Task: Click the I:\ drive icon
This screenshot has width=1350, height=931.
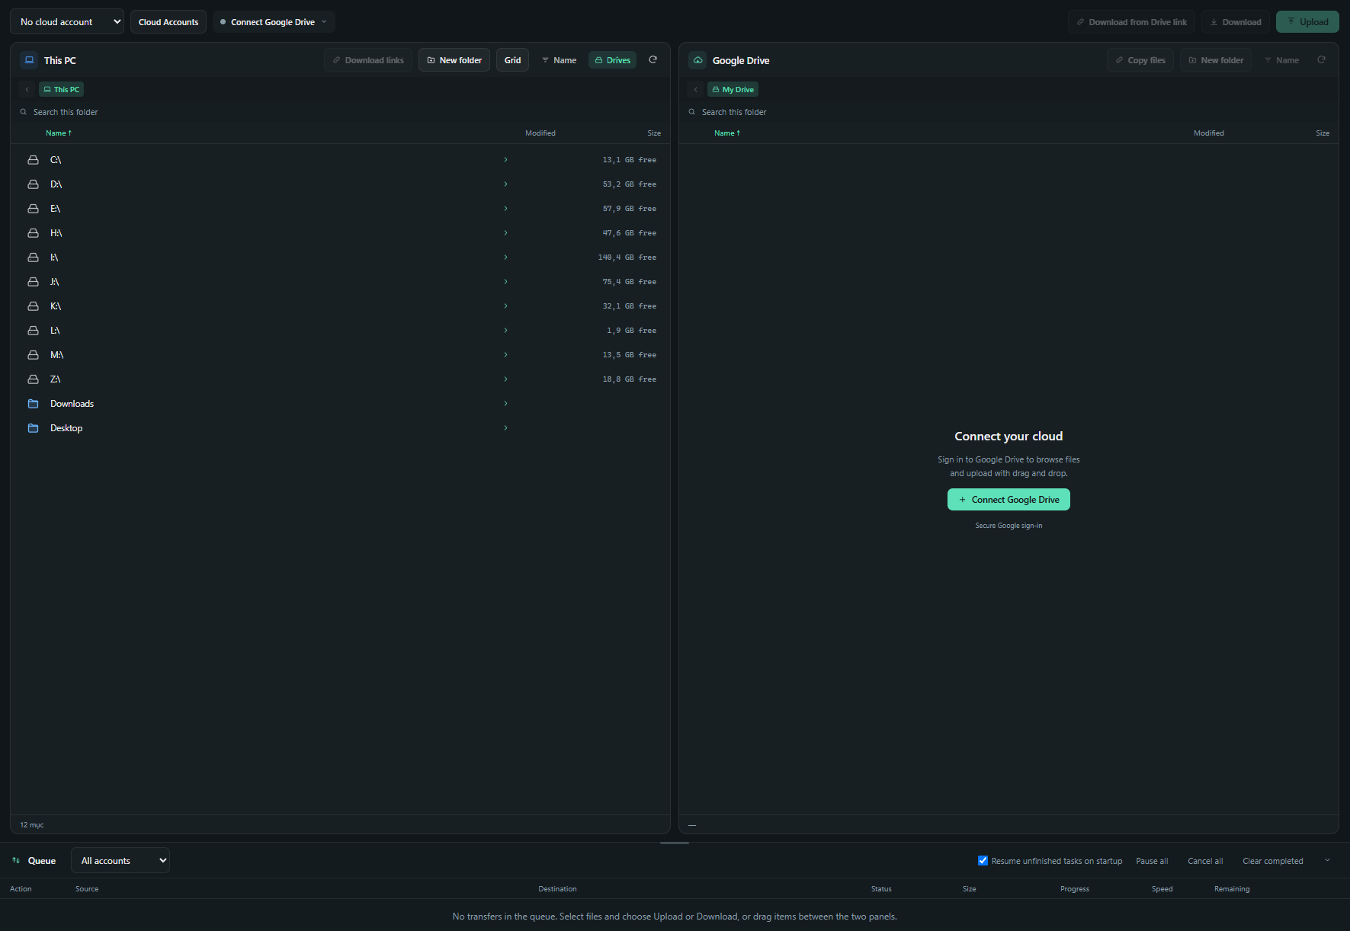Action: (33, 258)
